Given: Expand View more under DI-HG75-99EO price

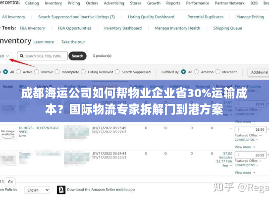Looking at the screenshot, I should (245, 147).
